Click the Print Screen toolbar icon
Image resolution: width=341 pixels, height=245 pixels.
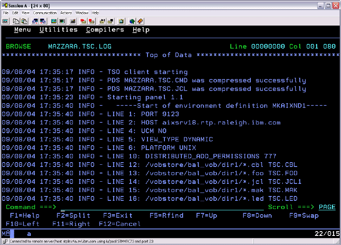(x=5, y=21)
